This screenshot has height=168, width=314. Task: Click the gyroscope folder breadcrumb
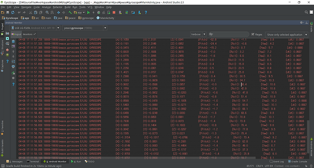(86, 18)
